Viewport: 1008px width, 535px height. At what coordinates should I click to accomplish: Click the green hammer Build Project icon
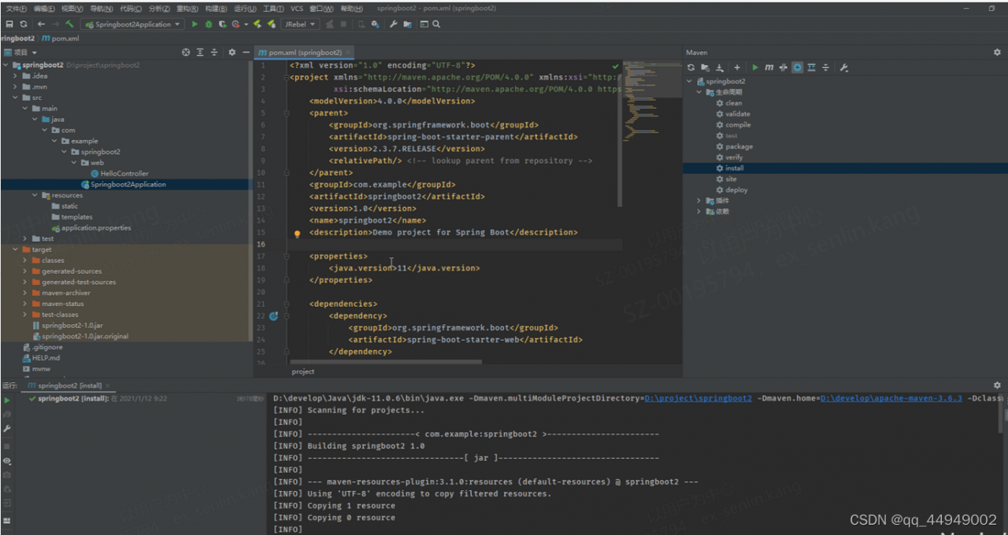point(70,24)
